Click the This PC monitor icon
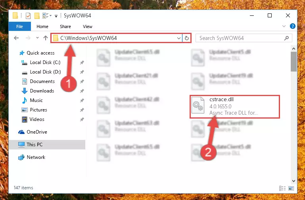 (21, 145)
